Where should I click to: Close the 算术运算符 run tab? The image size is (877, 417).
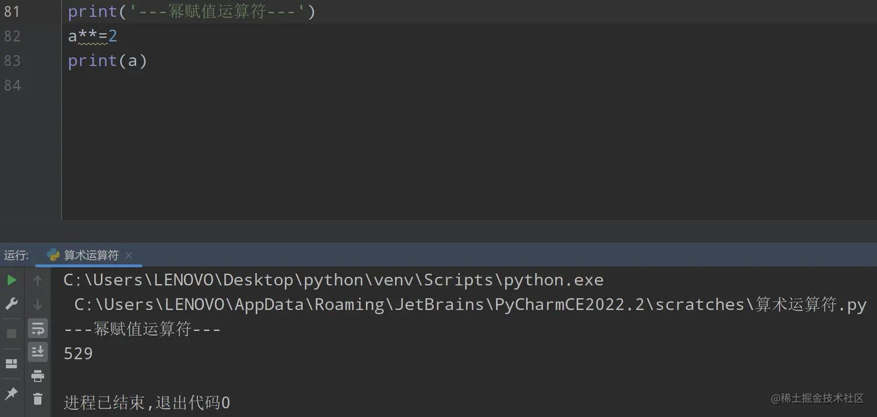coord(129,255)
